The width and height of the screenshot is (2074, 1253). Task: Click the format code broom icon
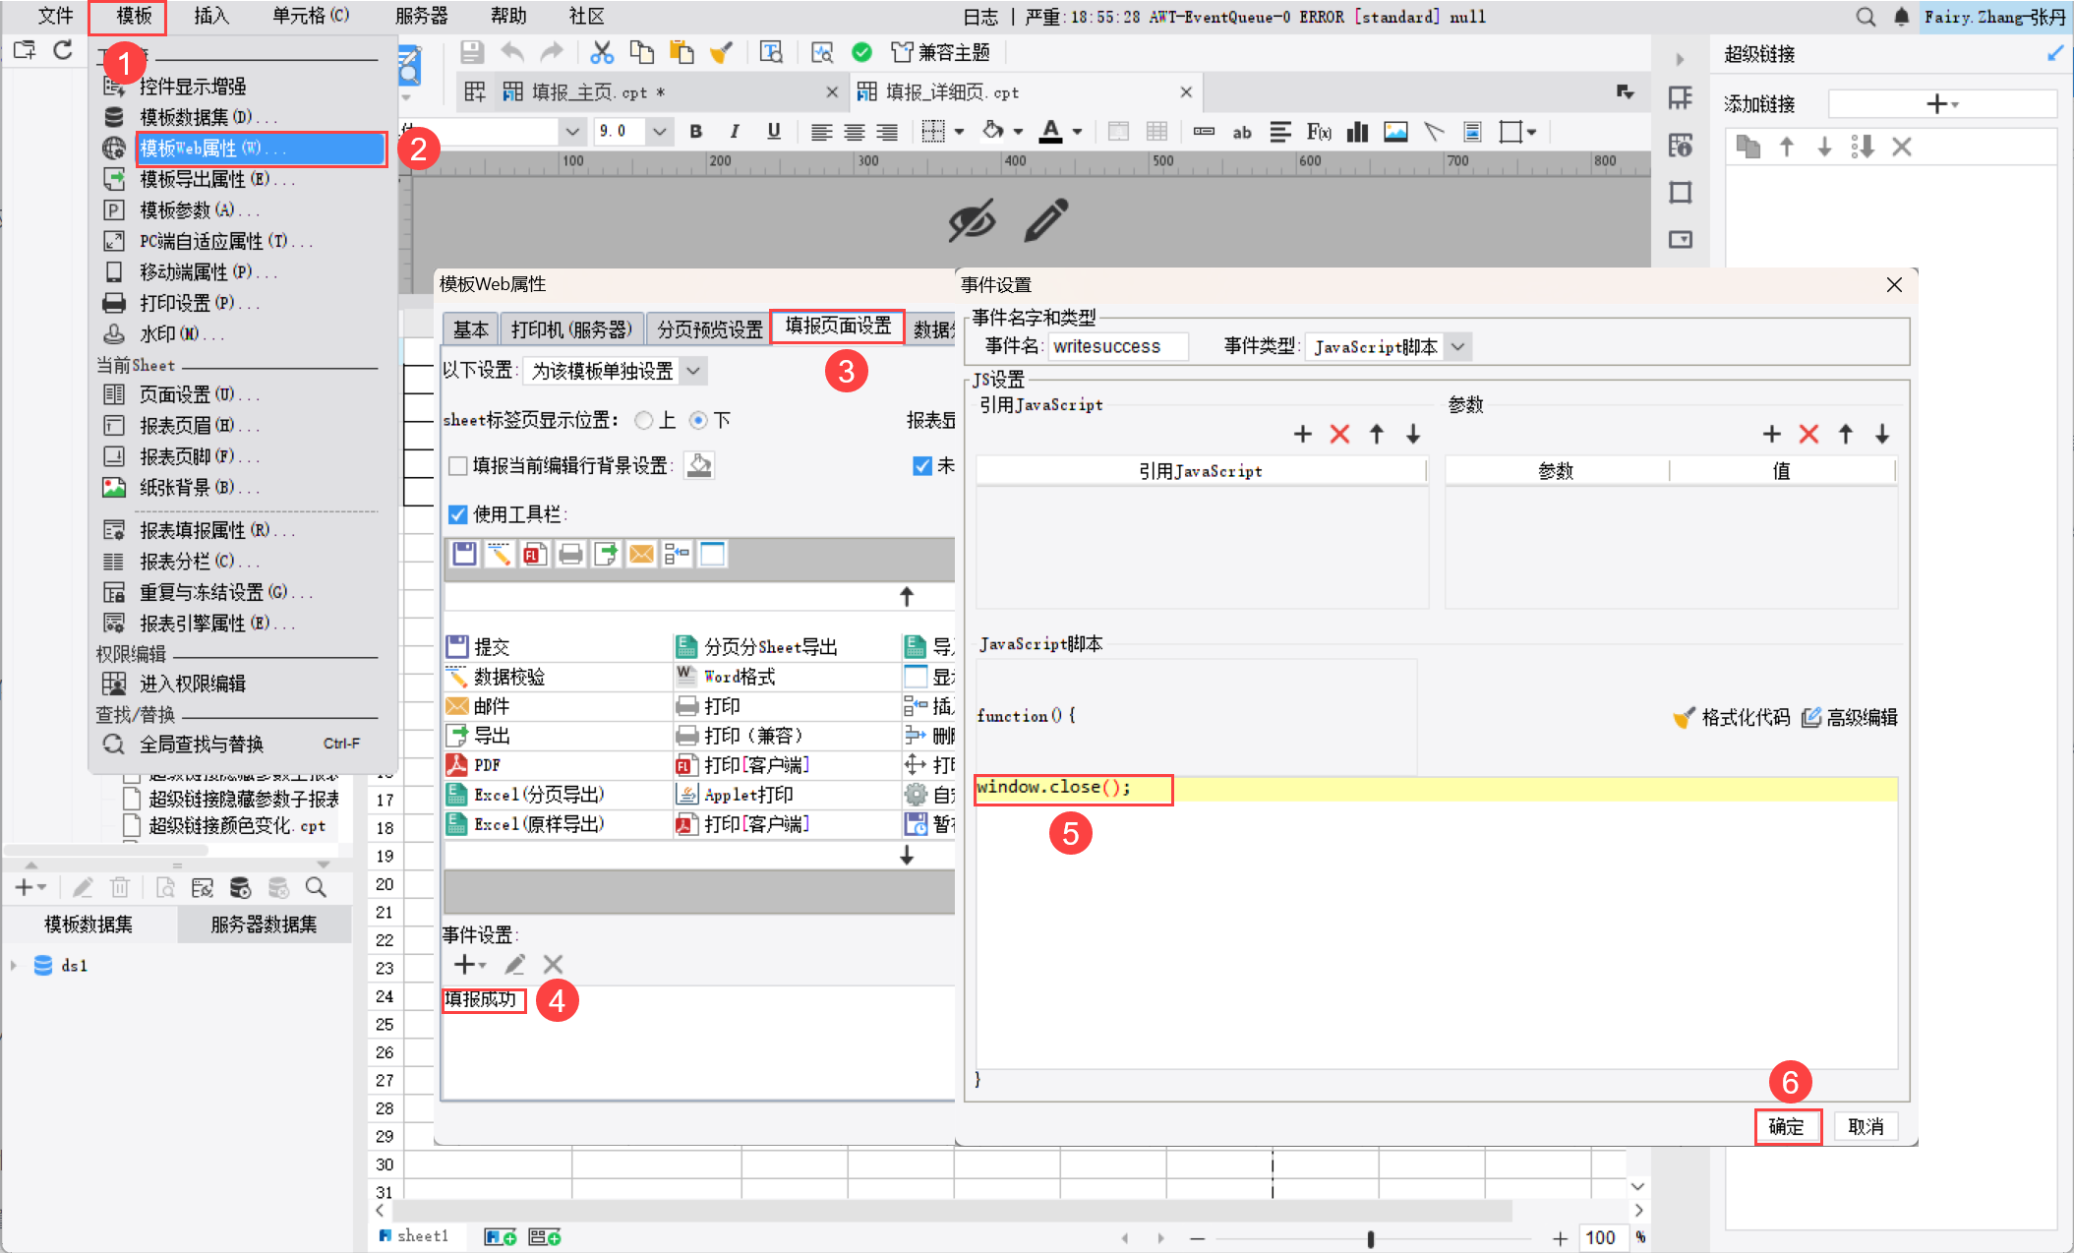(x=1684, y=717)
